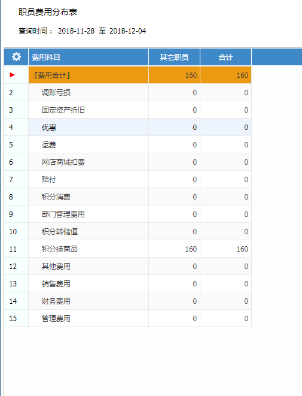
Task: Select the 优惠 row
Action: (x=127, y=127)
